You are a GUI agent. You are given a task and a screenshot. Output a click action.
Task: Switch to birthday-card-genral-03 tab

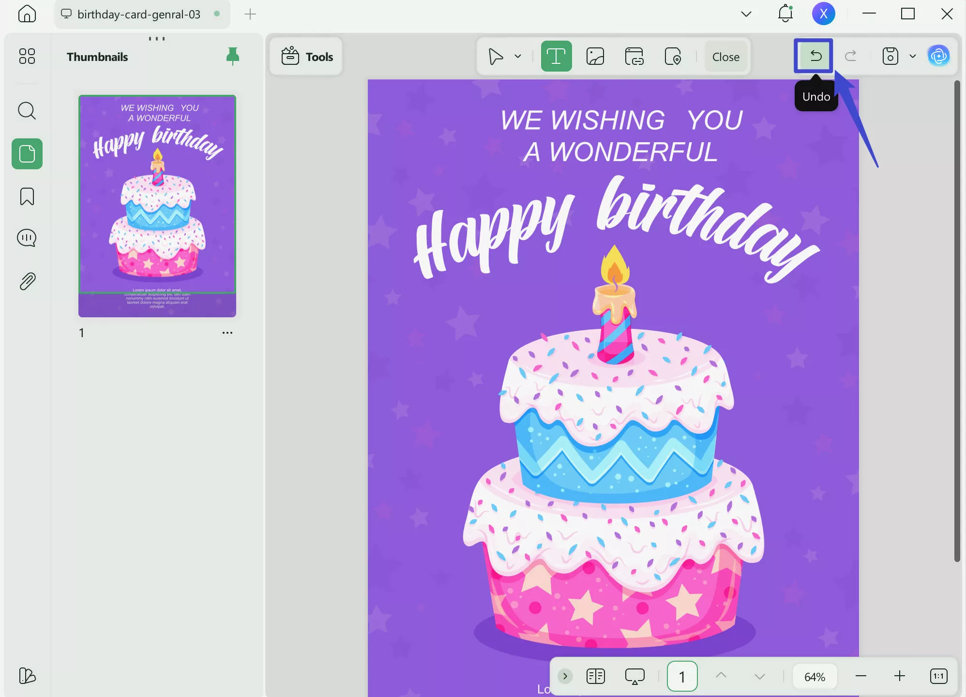pos(139,14)
